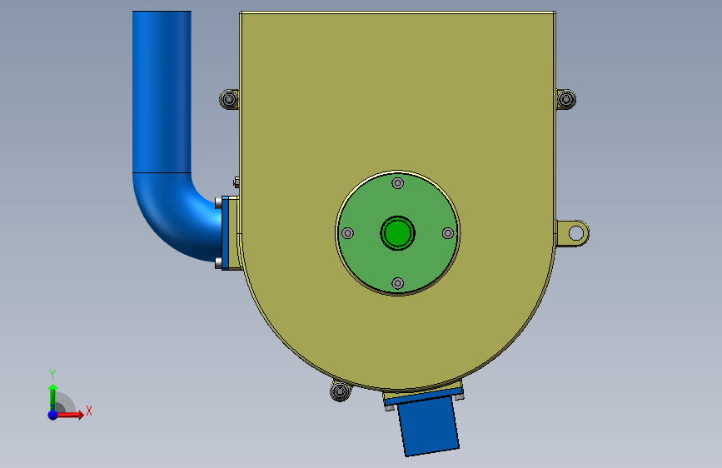The image size is (722, 468).
Task: Click the bright green center shaft
Action: 398,233
